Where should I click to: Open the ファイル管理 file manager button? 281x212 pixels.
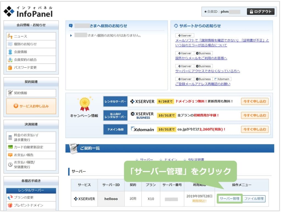pos(254,199)
